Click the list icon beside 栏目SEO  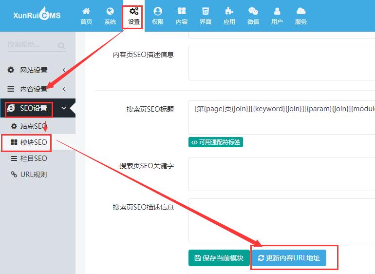[14, 158]
